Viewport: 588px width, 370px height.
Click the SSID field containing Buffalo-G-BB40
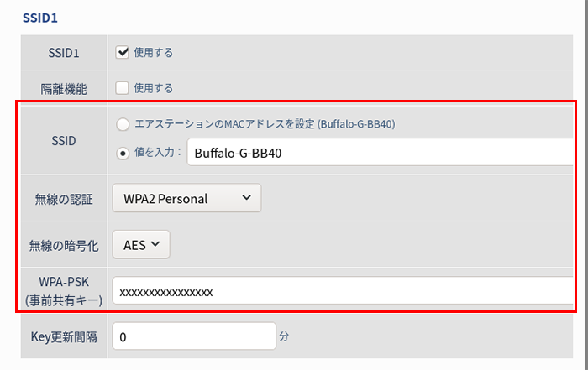click(x=380, y=152)
